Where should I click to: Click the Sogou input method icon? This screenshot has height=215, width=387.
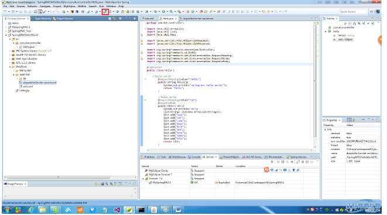[266, 170]
